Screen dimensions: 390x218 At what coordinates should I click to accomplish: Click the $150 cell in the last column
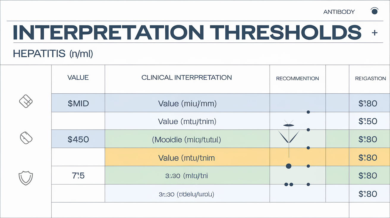pos(368,121)
